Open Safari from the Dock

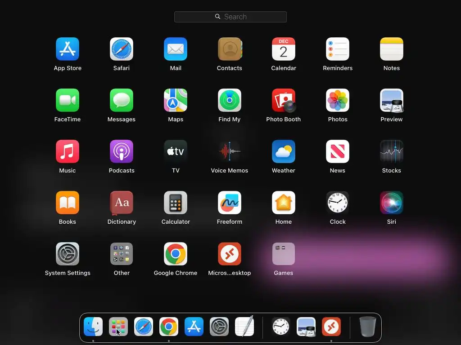[x=144, y=327]
